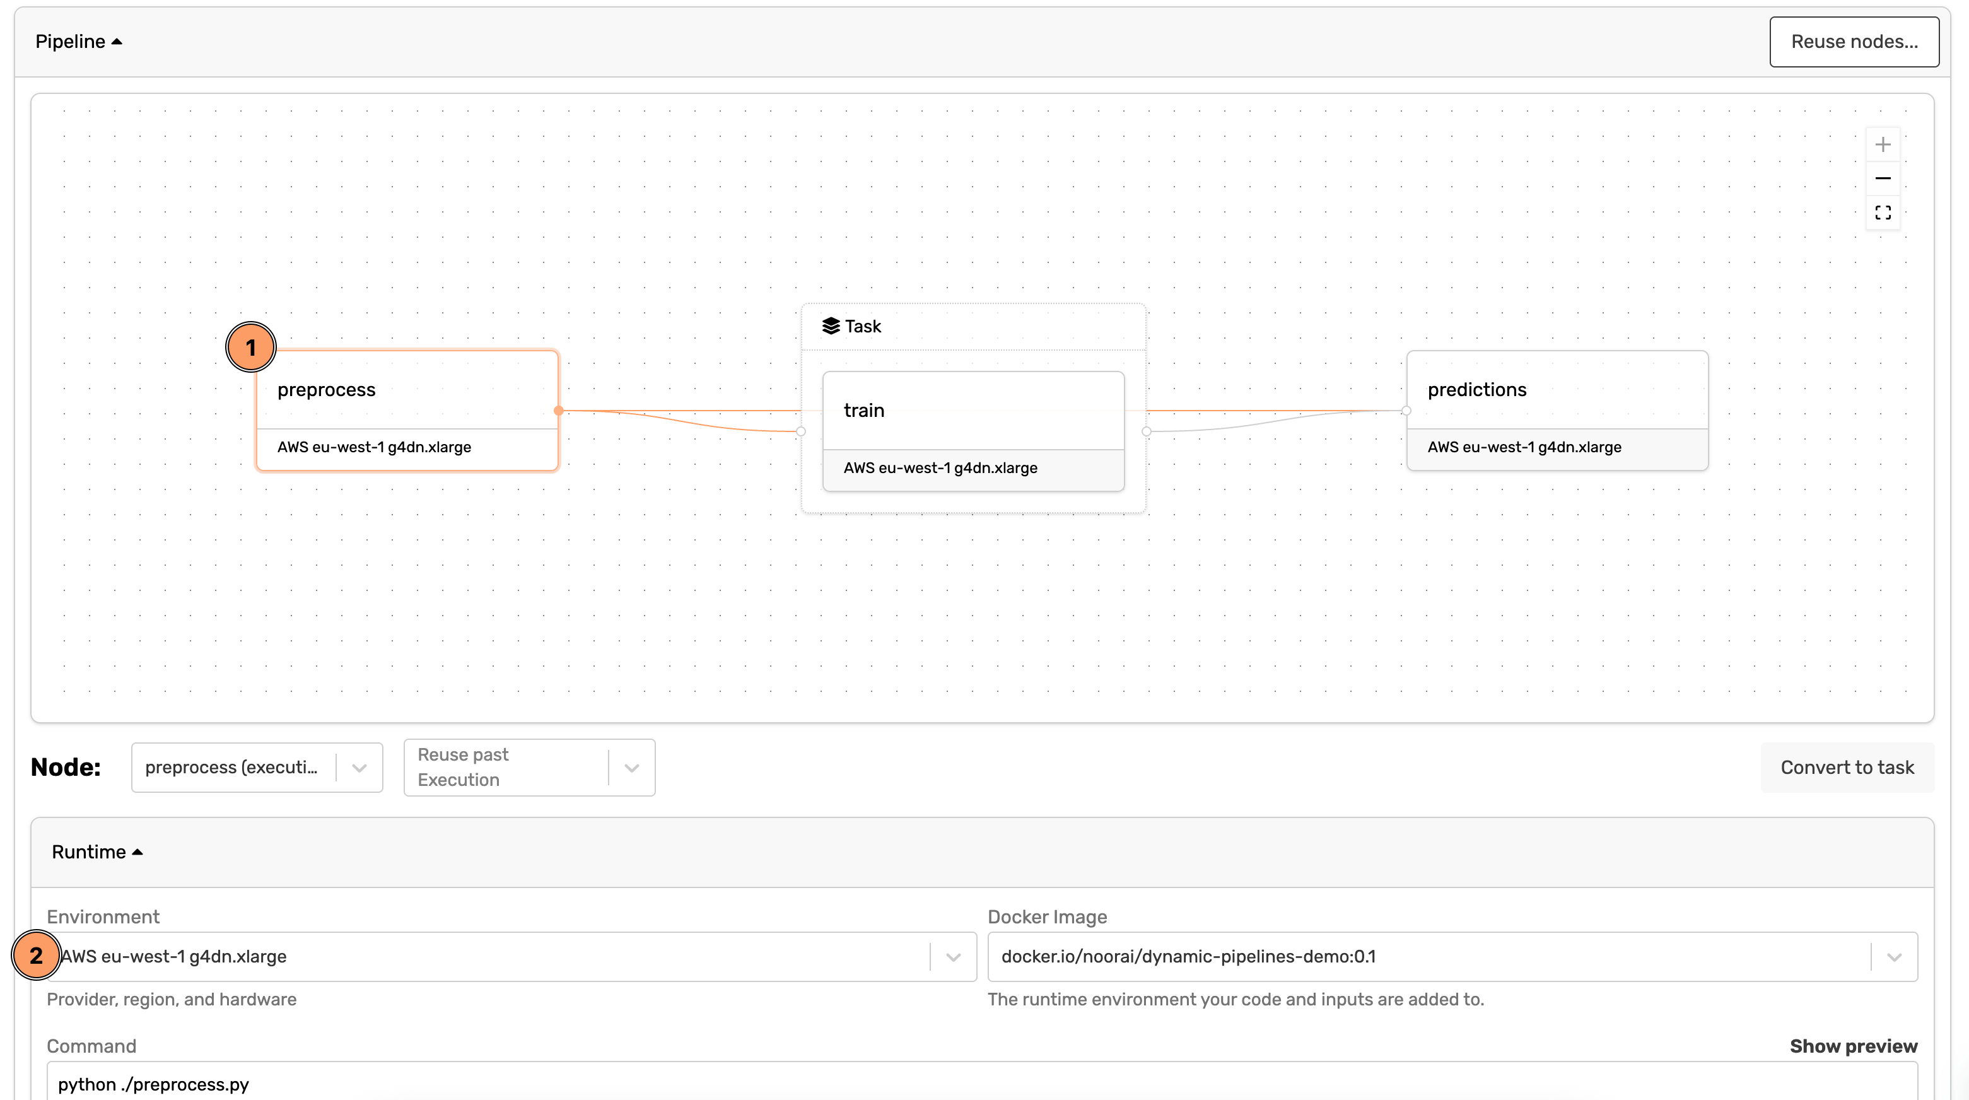Expand the Environment dropdown

click(x=952, y=956)
